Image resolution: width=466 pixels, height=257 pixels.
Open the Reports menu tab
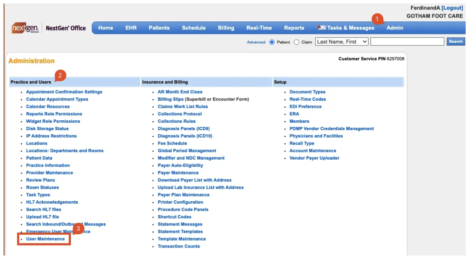(x=294, y=28)
